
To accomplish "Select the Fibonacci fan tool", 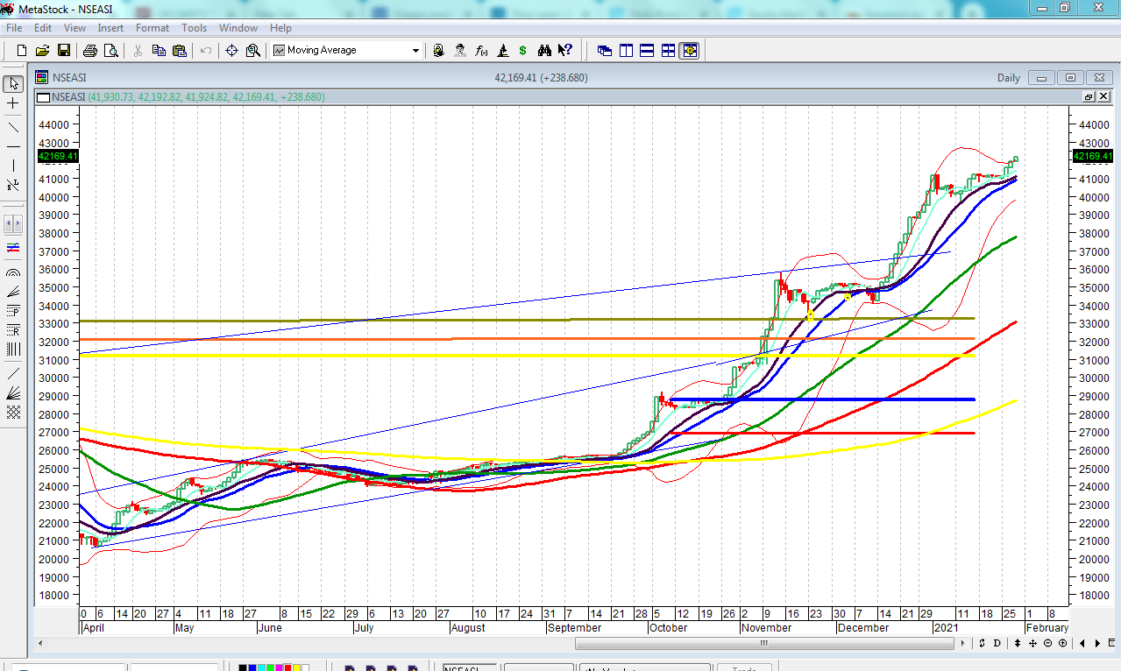I will 13,290.
